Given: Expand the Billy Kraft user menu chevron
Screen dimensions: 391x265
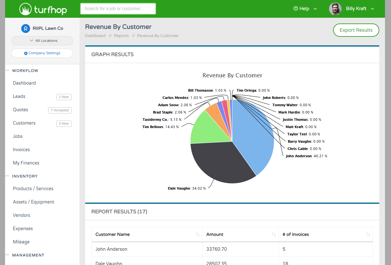Looking at the screenshot, I should 372,9.
